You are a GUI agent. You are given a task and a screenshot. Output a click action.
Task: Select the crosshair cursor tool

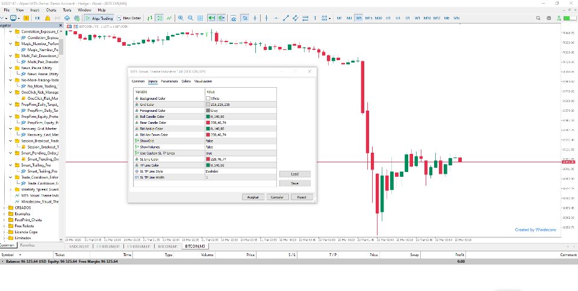255,18
